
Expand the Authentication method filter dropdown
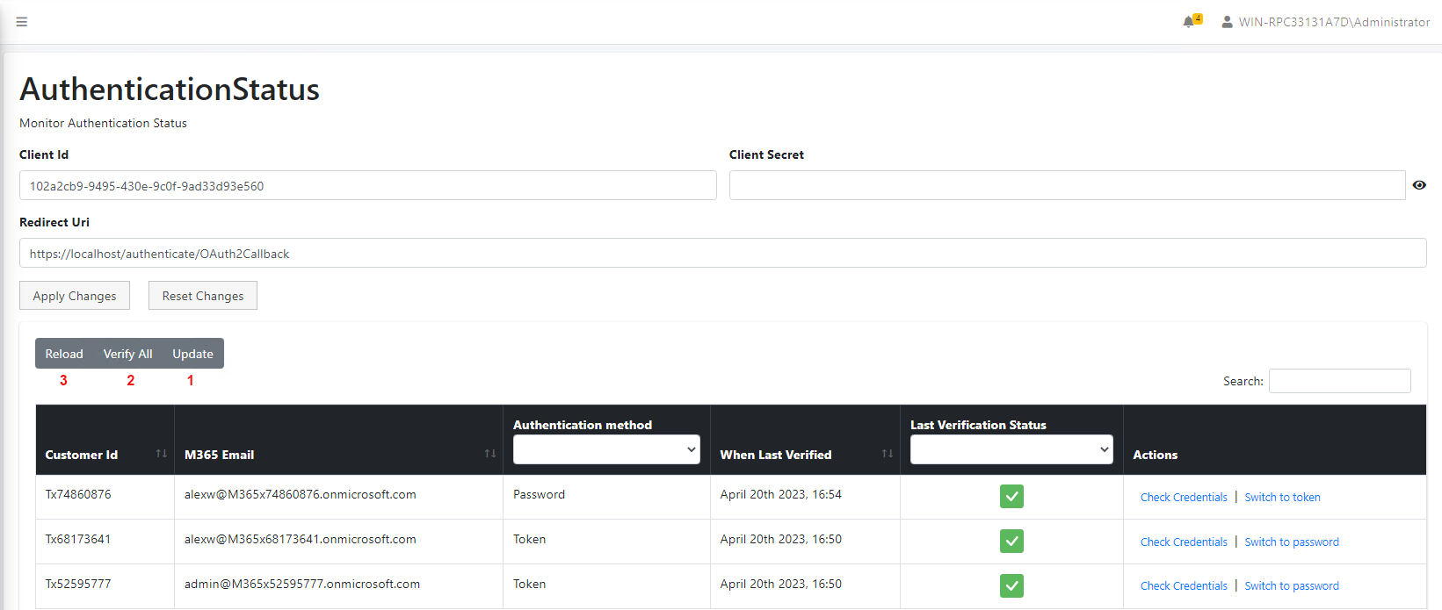click(606, 449)
